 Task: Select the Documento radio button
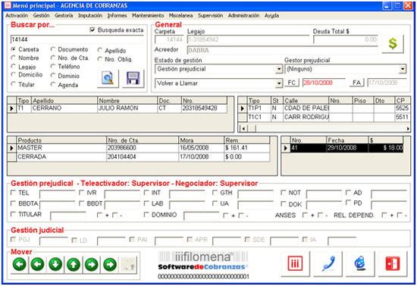click(x=53, y=49)
